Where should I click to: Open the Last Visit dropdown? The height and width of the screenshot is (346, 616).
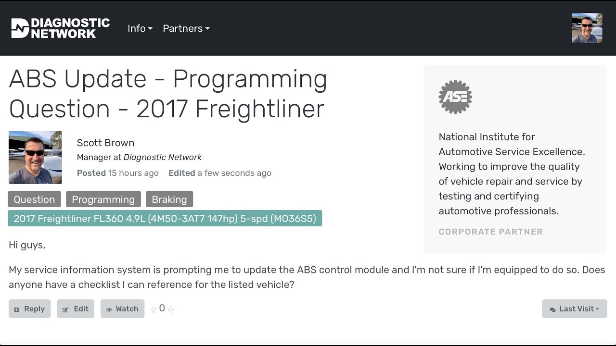click(574, 309)
